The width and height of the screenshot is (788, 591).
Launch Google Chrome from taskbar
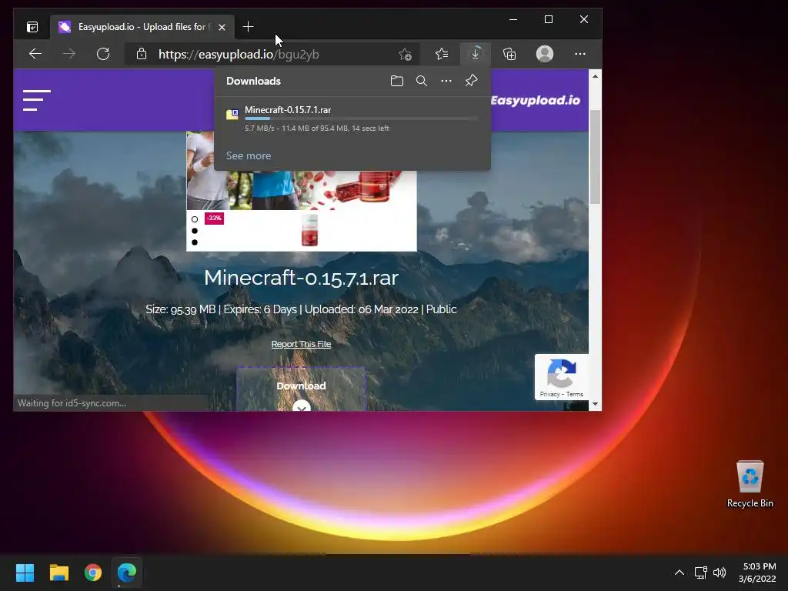click(x=93, y=573)
